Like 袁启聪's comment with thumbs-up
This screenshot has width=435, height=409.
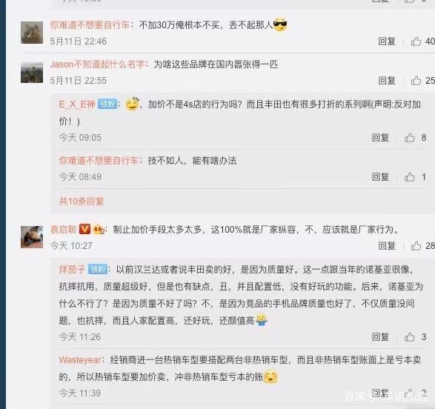pos(416,245)
